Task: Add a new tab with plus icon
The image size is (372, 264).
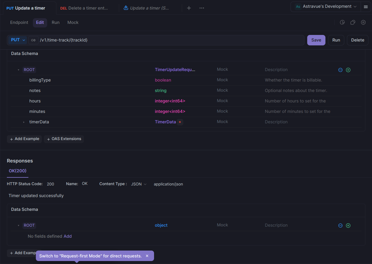Action: [189, 8]
